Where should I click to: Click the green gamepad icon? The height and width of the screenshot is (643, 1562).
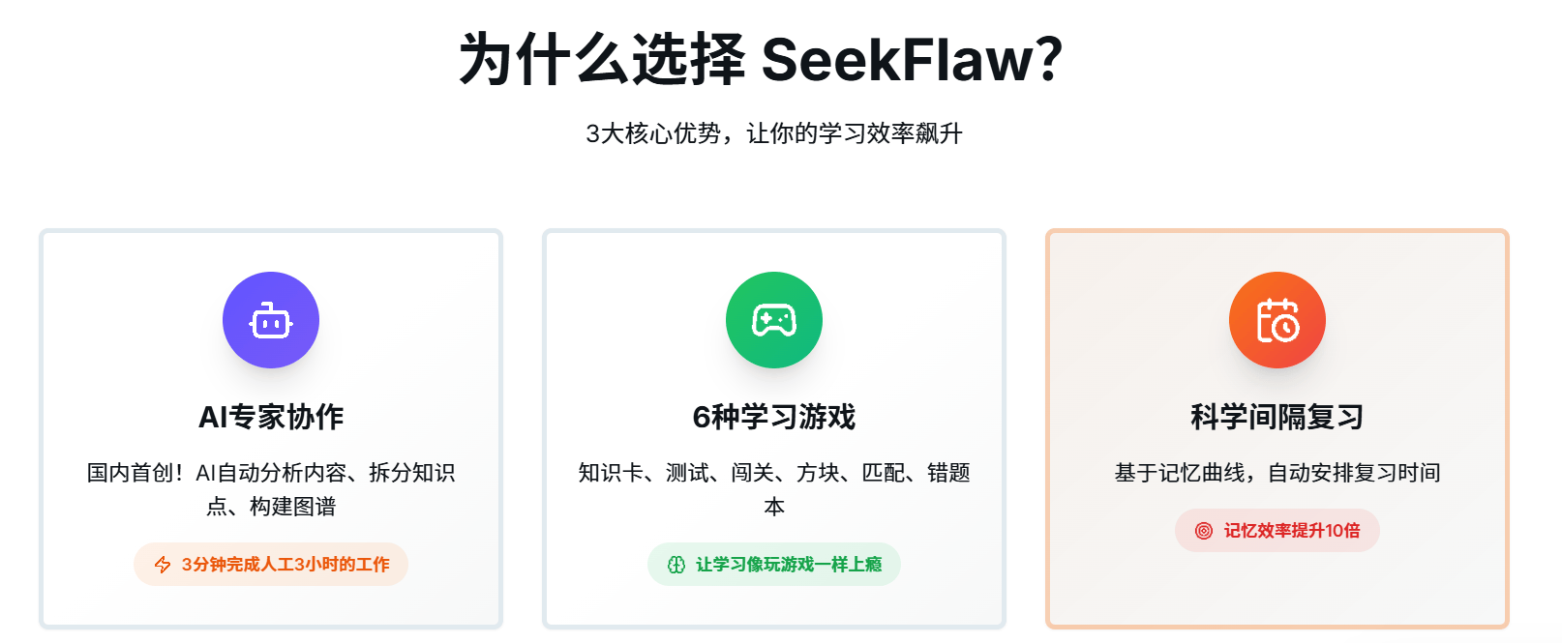point(774,320)
